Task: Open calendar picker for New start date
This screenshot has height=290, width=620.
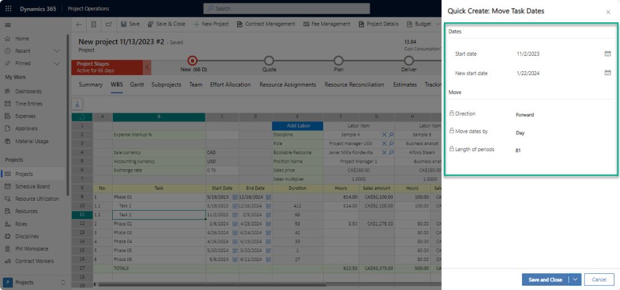Action: pyautogui.click(x=608, y=72)
